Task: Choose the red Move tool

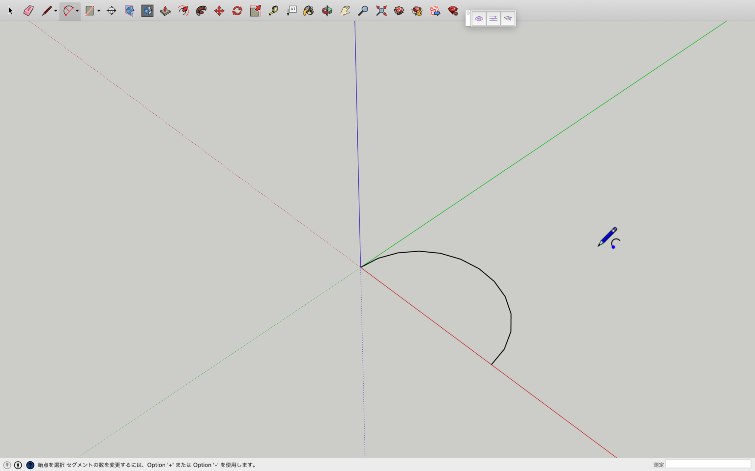Action: pos(219,11)
